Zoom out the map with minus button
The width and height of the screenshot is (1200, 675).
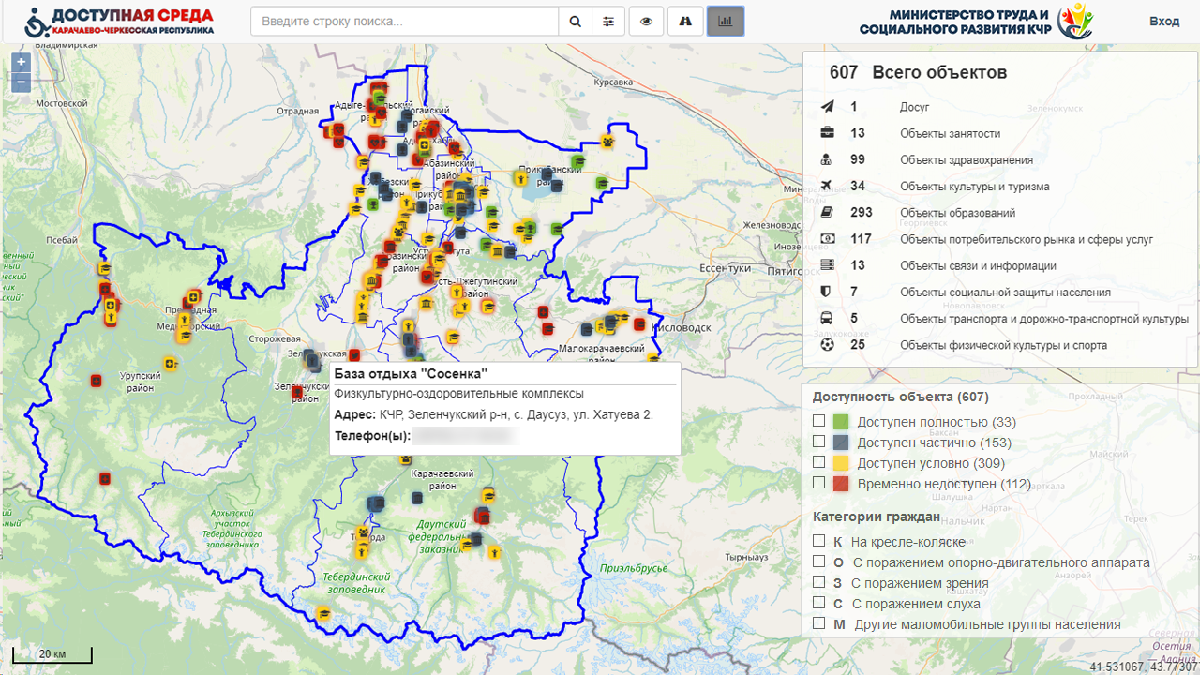pyautogui.click(x=21, y=82)
